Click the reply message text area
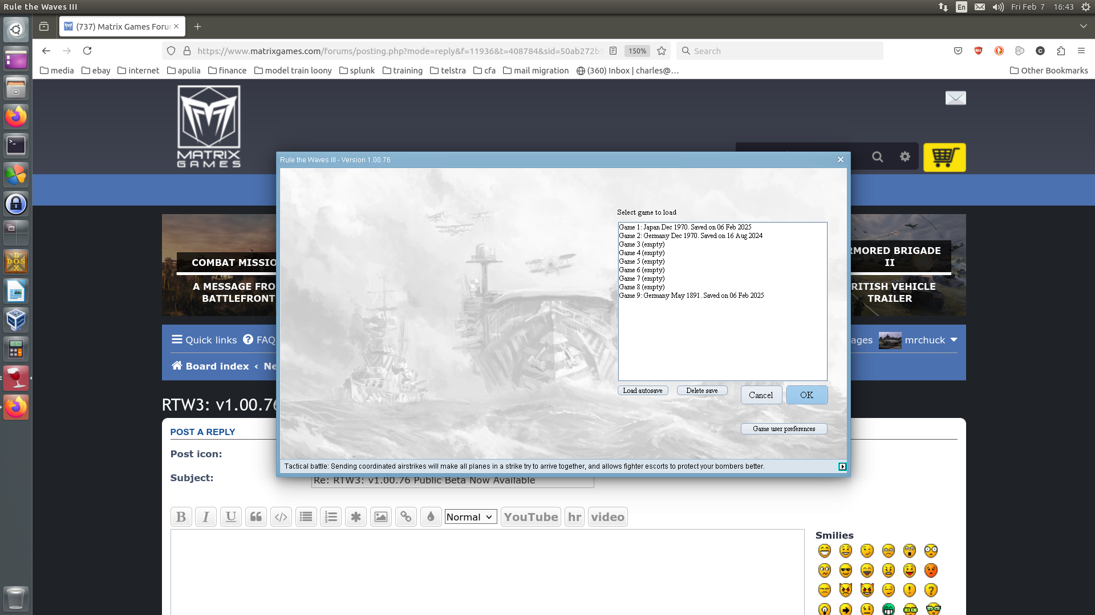 pyautogui.click(x=487, y=572)
